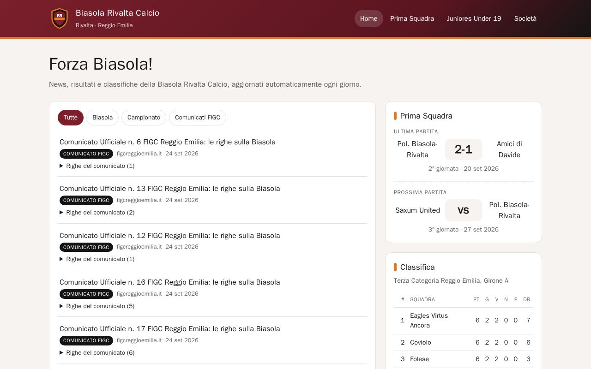The width and height of the screenshot is (591, 369).
Task: Open Juniores Under 19 section
Action: [474, 18]
